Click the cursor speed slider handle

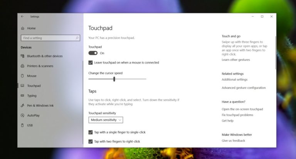click(x=114, y=79)
